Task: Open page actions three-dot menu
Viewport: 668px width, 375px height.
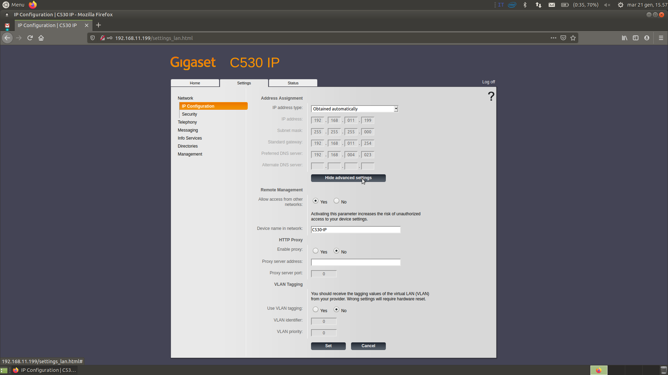Action: coord(554,38)
